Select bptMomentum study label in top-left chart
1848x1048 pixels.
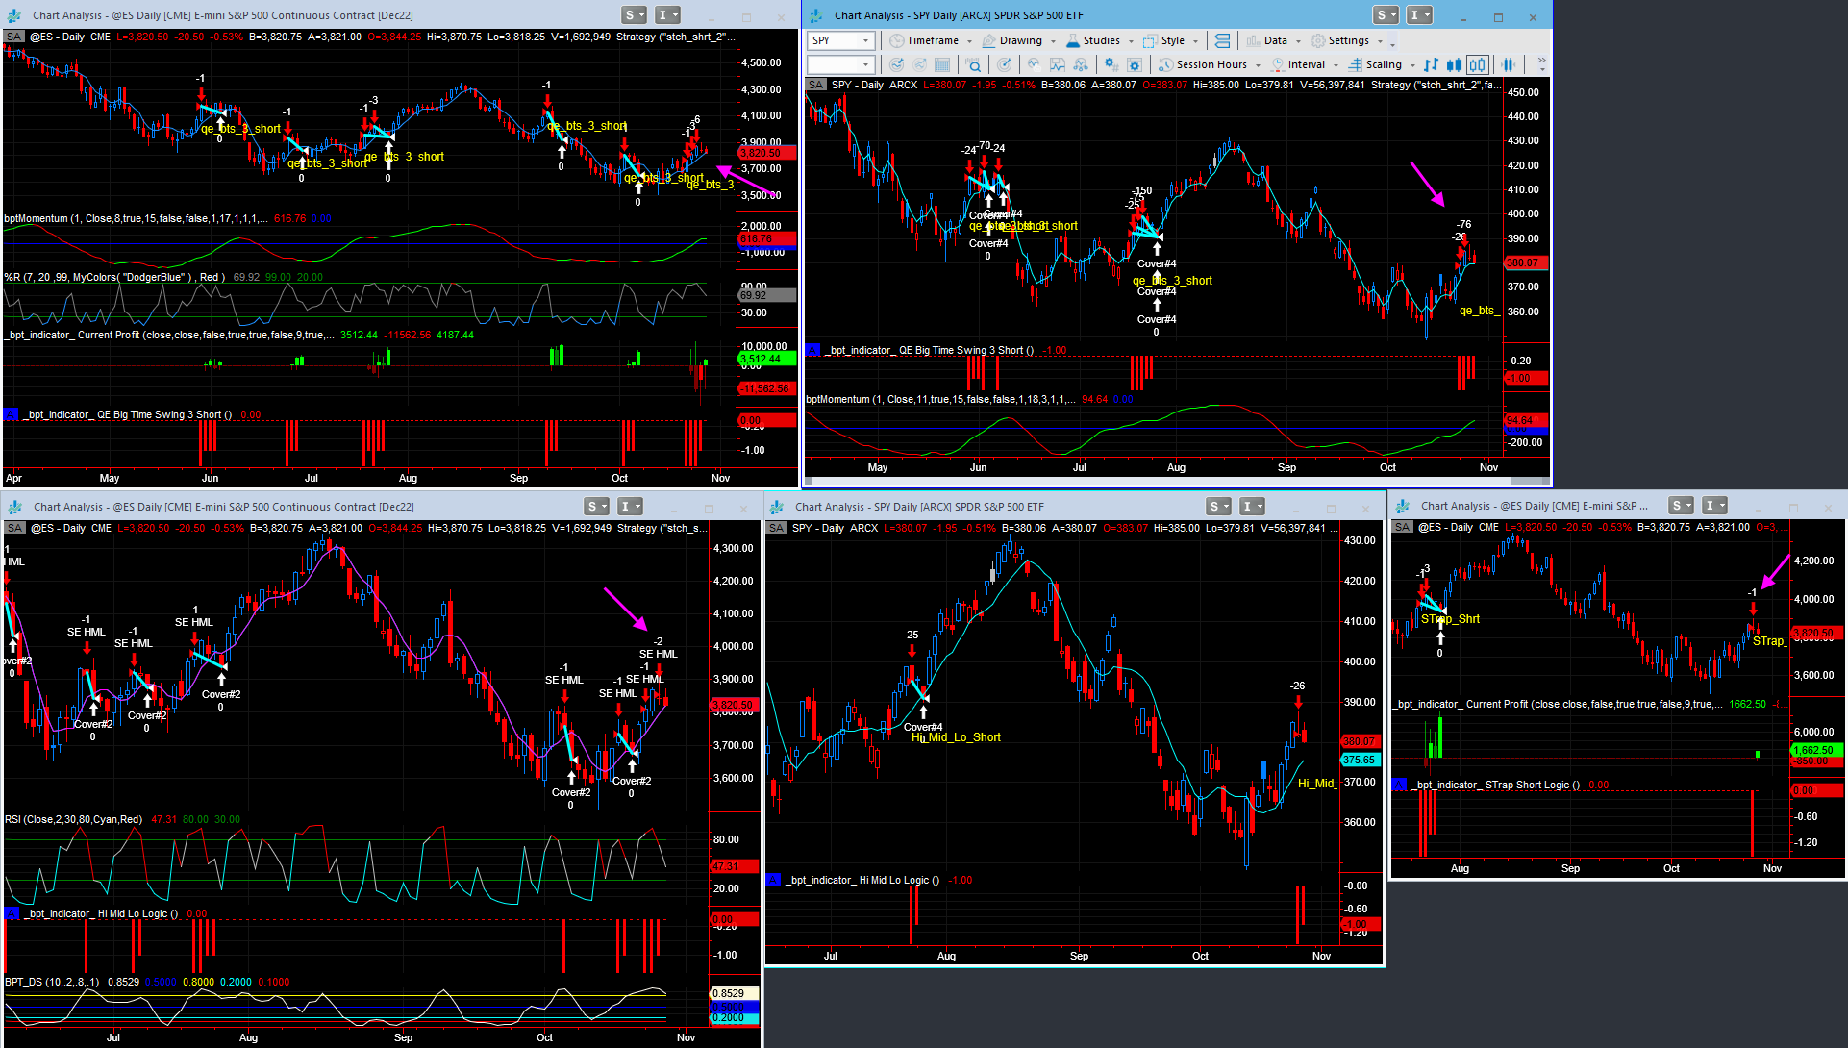point(136,218)
